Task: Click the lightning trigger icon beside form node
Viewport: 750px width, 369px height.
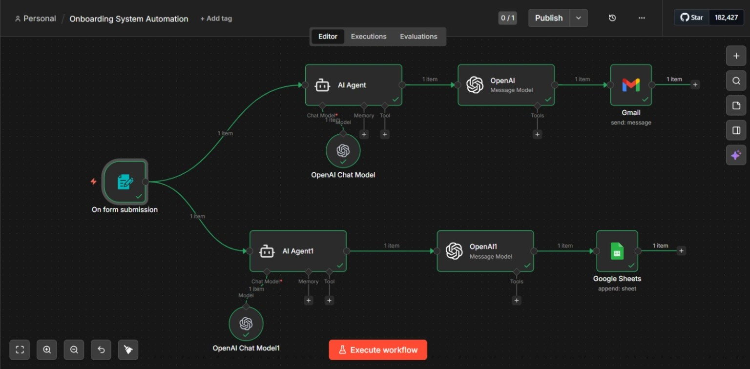Action: tap(93, 182)
